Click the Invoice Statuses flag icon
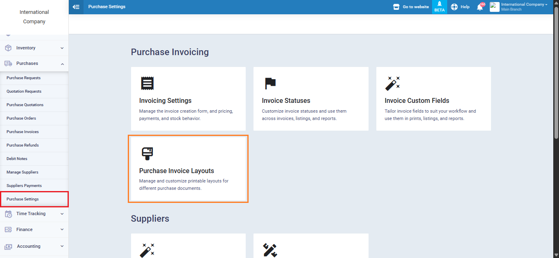 (x=270, y=83)
